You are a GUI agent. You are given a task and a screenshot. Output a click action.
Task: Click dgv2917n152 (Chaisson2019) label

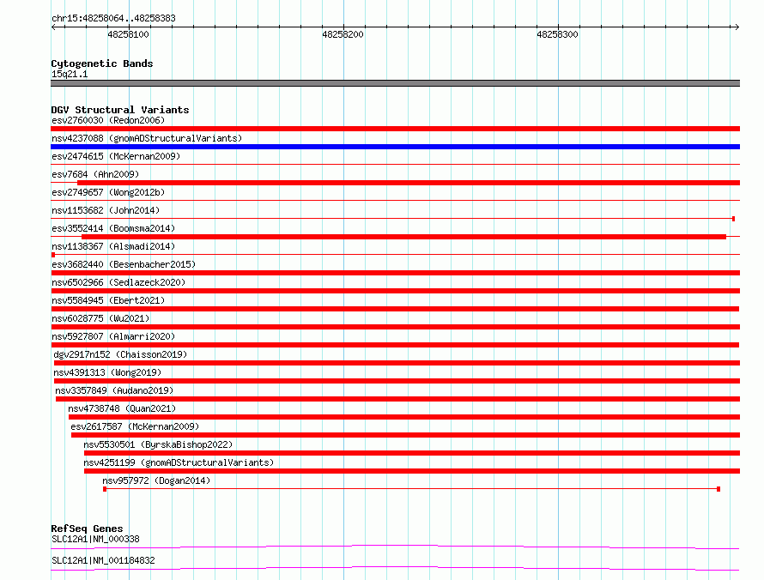coord(120,354)
